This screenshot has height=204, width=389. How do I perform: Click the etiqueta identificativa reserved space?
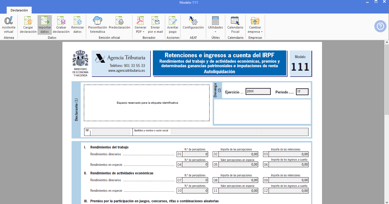(147, 103)
